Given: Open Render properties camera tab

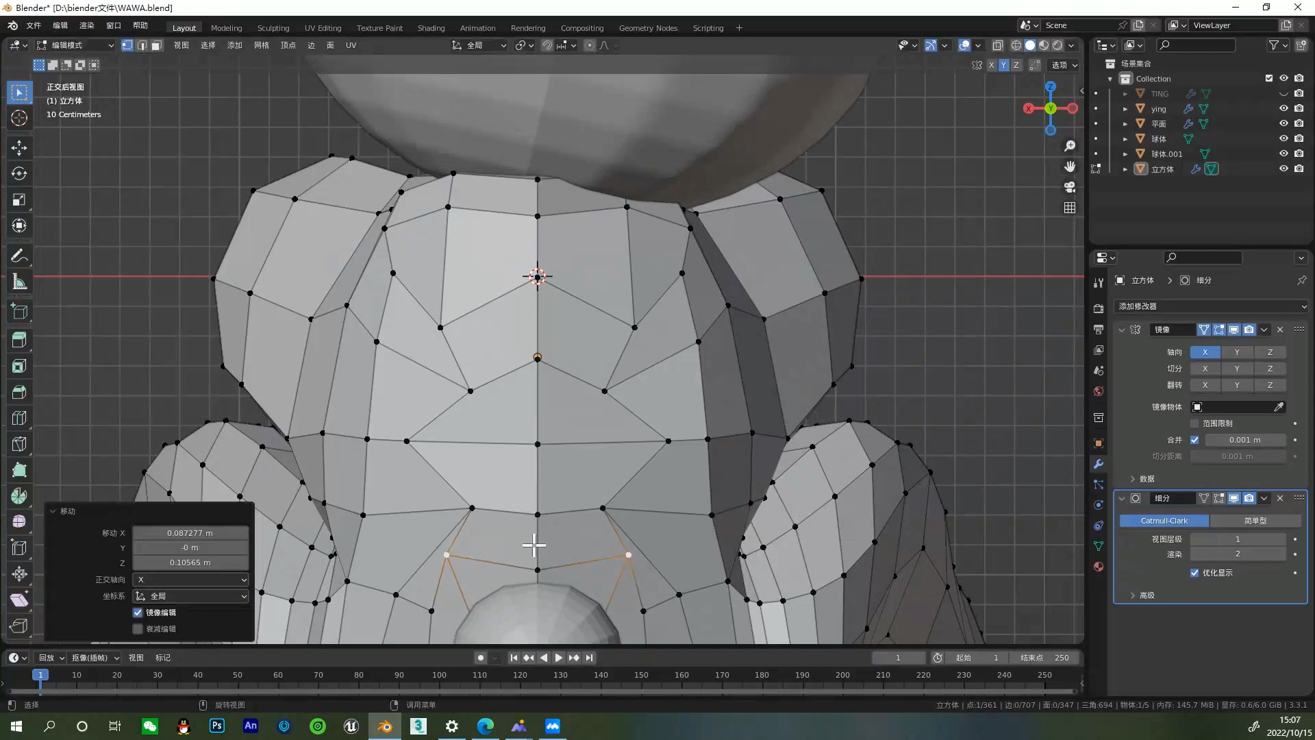Looking at the screenshot, I should [1099, 309].
